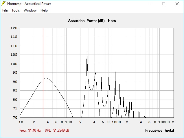Open the File menu
Screen dimensions: 184x138
(5, 10)
